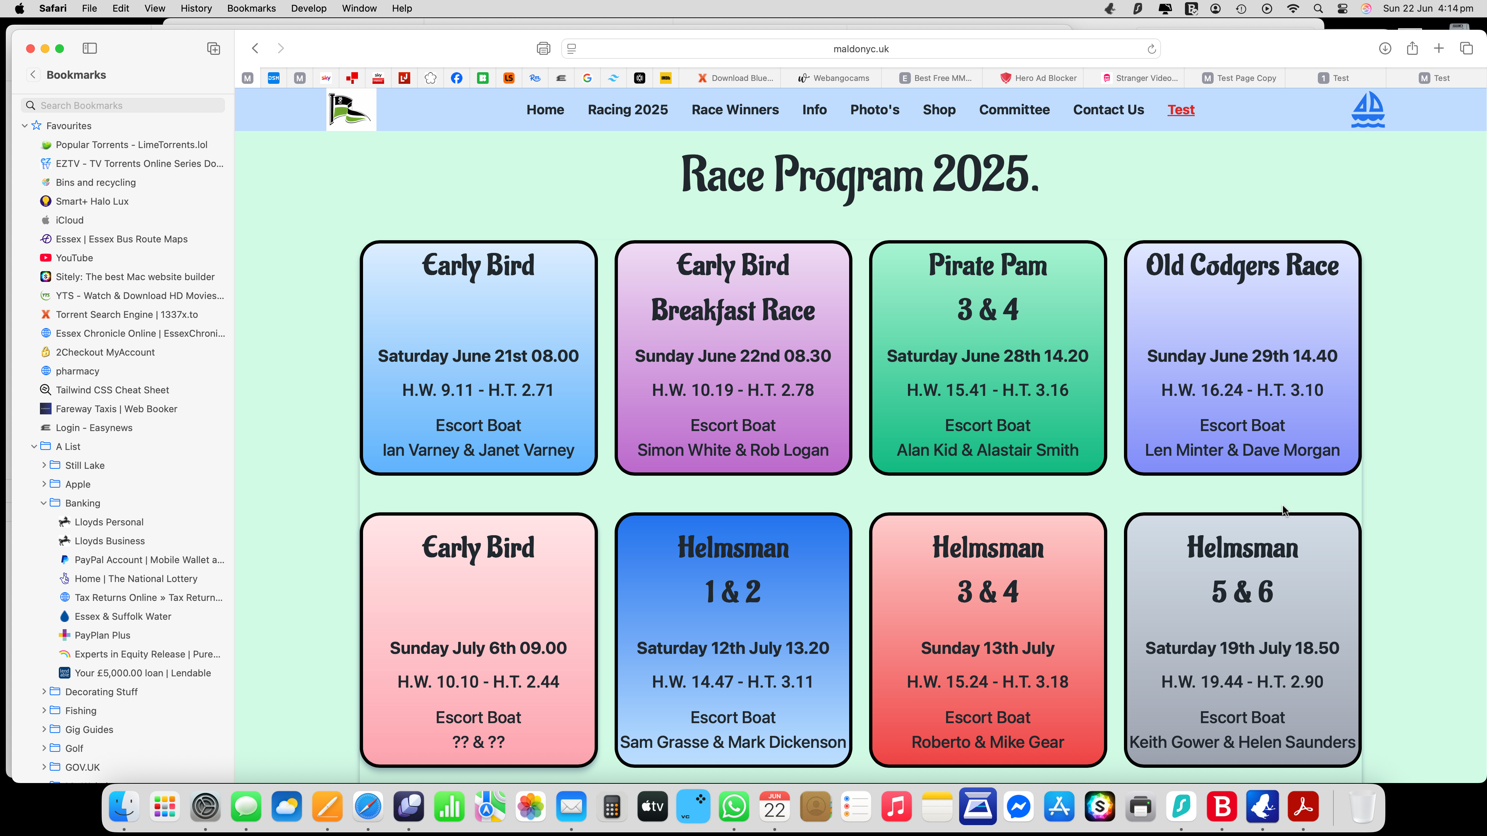Screen dimensions: 1487x836
Task: Click the blue sailboat icon in the header
Action: click(1368, 110)
